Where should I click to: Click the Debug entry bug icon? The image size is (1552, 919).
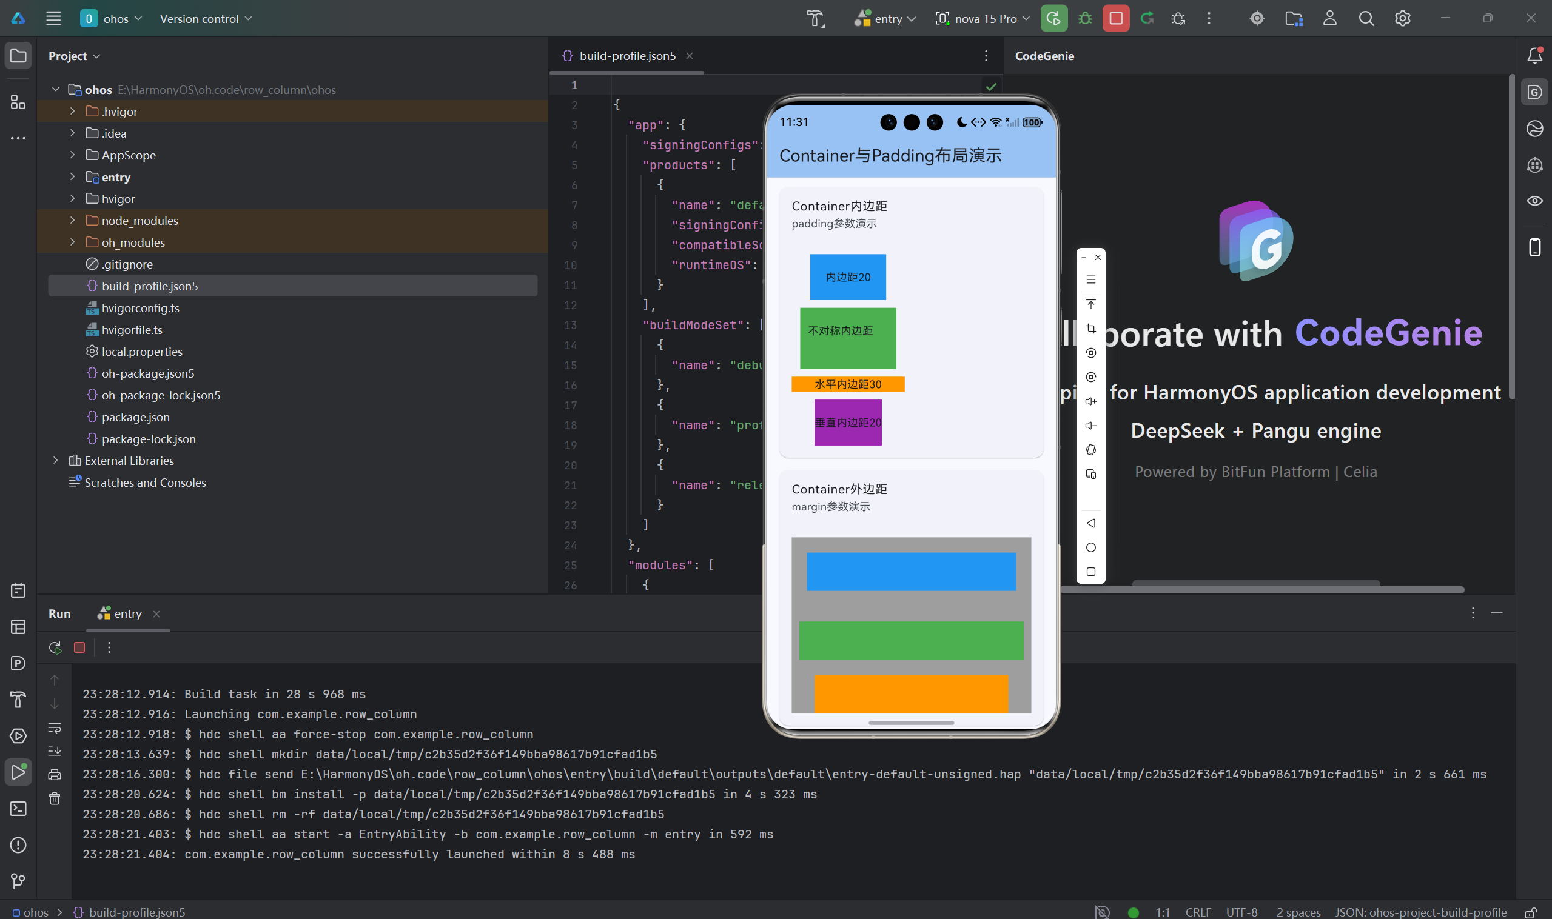pyautogui.click(x=1085, y=19)
